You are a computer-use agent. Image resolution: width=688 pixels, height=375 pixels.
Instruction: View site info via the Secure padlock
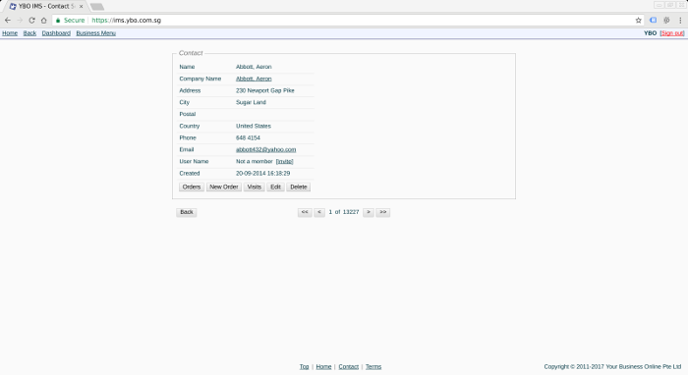click(x=70, y=21)
